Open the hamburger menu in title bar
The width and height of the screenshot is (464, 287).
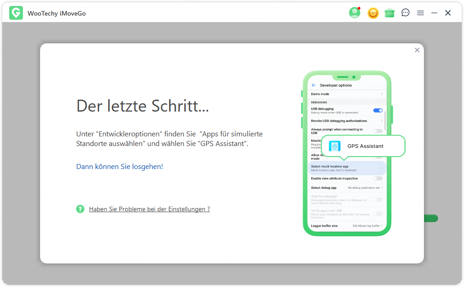[x=420, y=13]
